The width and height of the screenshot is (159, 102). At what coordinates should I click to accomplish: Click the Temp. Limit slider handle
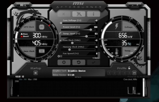[86, 36]
